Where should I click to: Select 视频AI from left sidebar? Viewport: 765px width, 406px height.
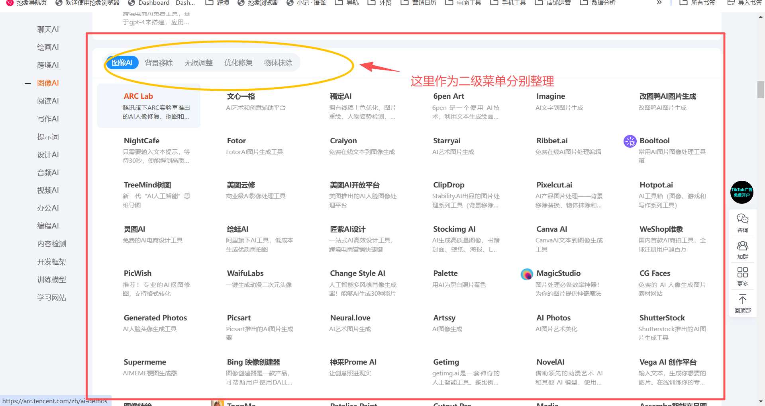48,190
